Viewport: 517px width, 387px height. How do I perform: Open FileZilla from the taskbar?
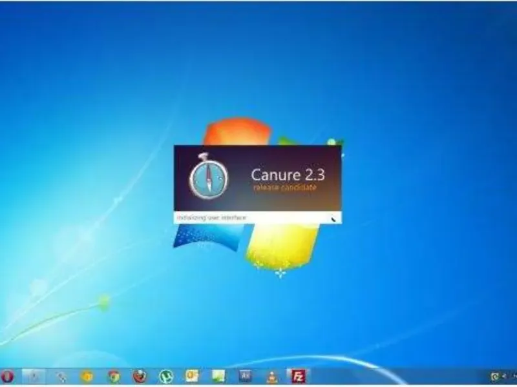[299, 376]
